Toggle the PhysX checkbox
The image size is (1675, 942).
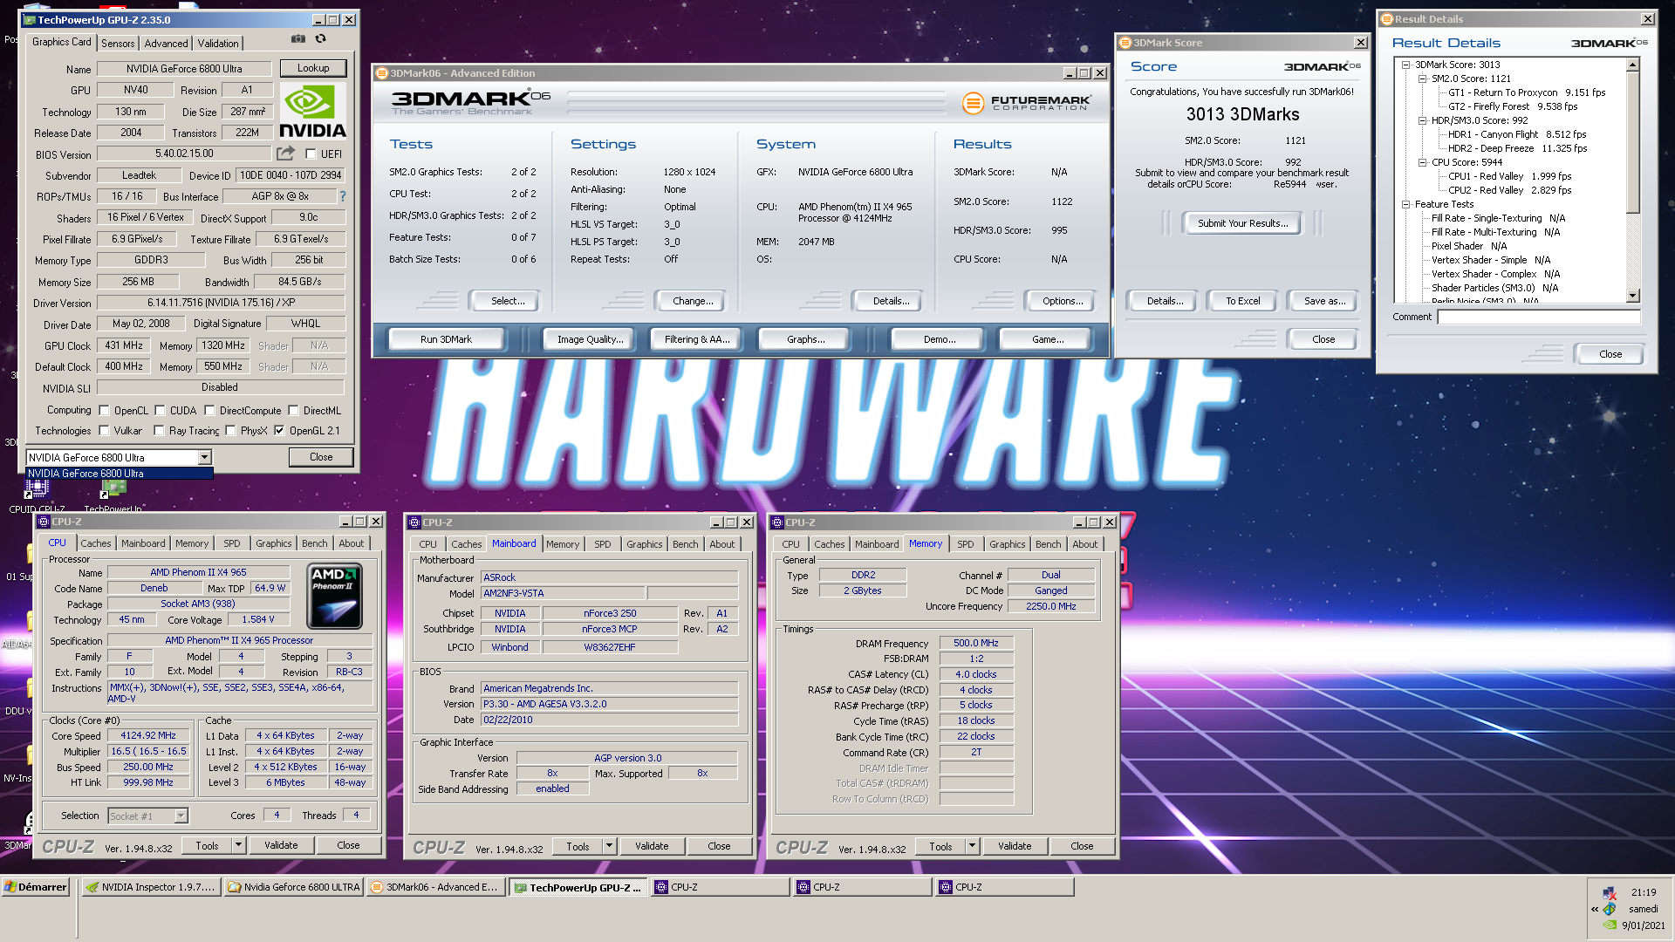[230, 430]
